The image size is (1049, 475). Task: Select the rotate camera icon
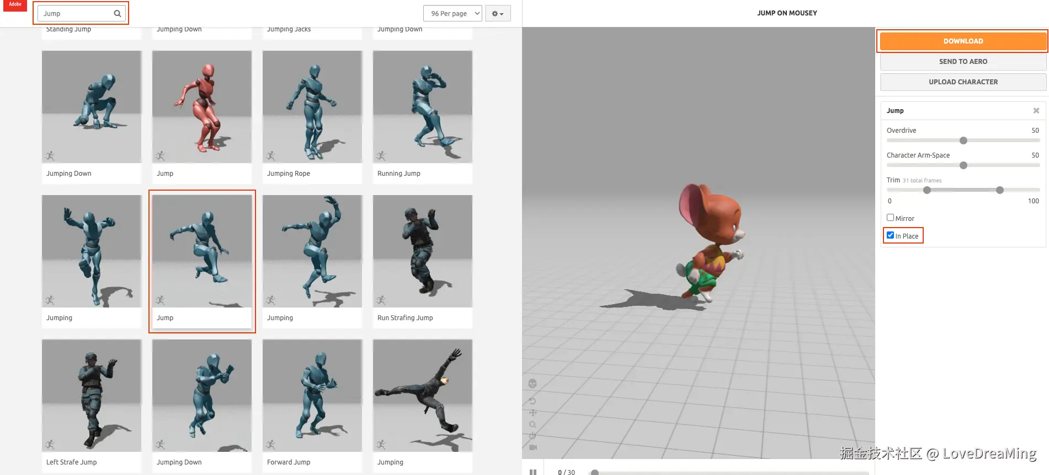pyautogui.click(x=533, y=401)
